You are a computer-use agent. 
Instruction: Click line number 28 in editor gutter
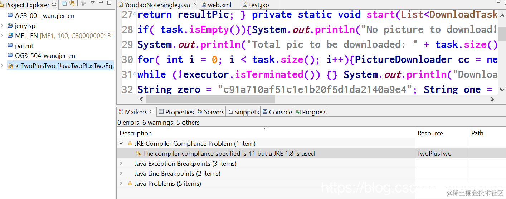pos(127,30)
